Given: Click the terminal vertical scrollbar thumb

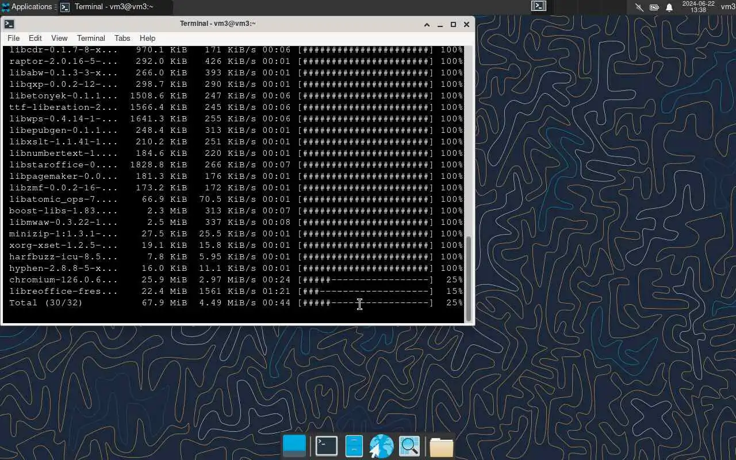Looking at the screenshot, I should click(x=469, y=278).
